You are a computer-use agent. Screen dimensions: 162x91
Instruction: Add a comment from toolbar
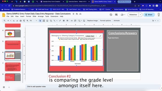75,21
